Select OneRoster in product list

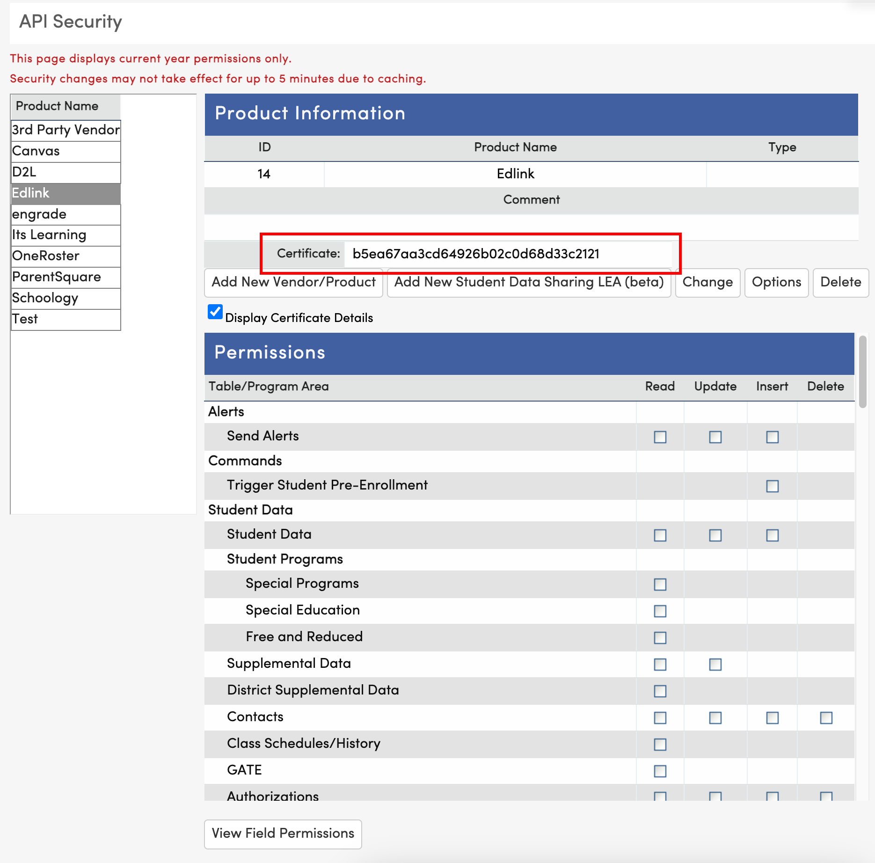(66, 256)
